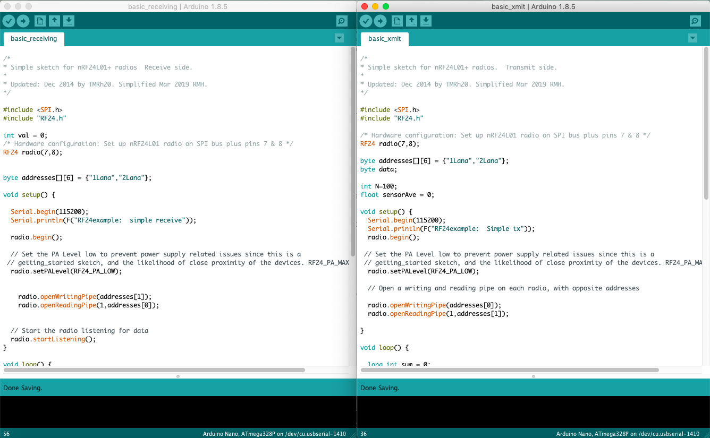
Task: Create new sketch in basic_receiving window
Action: pos(40,21)
